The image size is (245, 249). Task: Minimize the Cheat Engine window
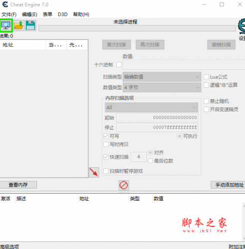(x=204, y=4)
